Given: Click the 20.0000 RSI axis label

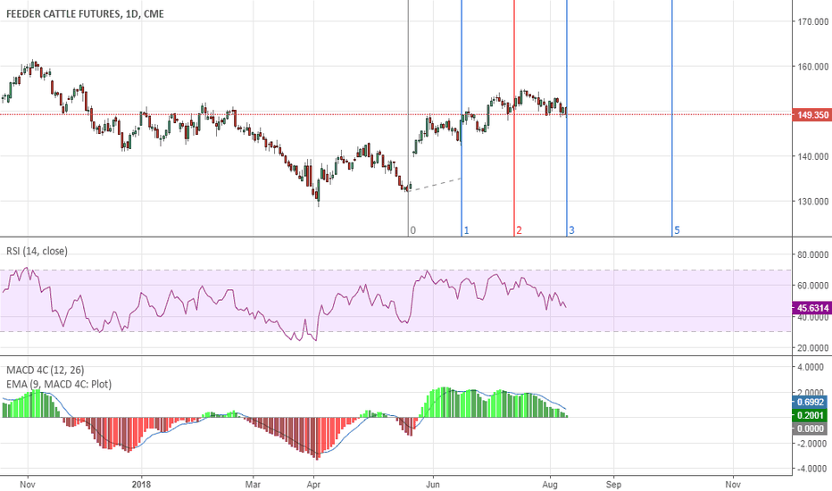Looking at the screenshot, I should point(813,348).
